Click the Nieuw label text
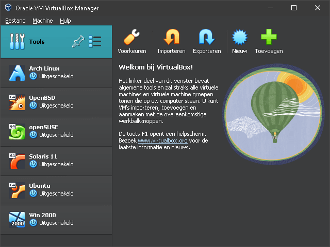 pos(239,51)
